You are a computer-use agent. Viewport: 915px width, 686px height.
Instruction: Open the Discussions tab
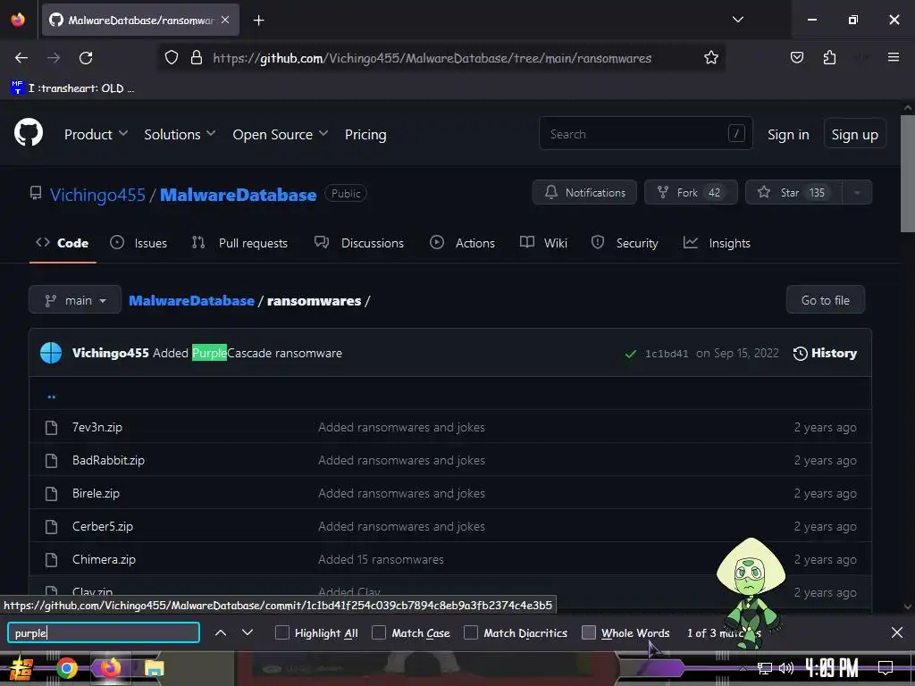(x=359, y=243)
